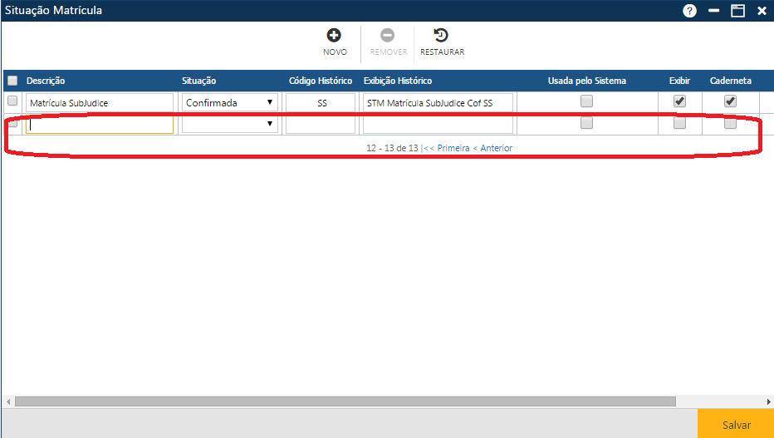The width and height of the screenshot is (774, 438).
Task: Sort by Descrição column header
Action: click(x=46, y=81)
